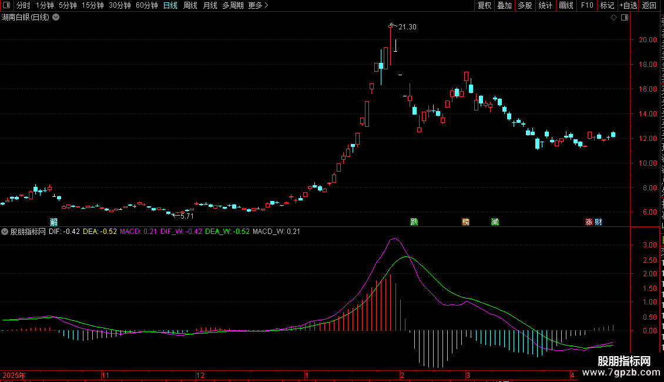Click the 21.30 high price label

407,27
